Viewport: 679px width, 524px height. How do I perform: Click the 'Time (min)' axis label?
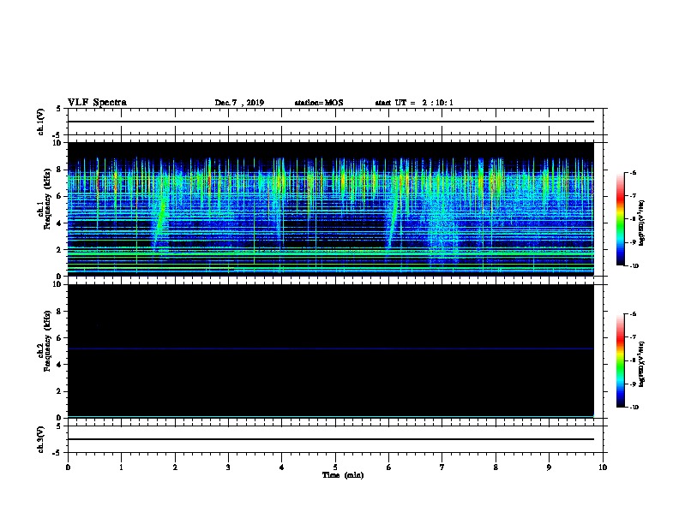coord(343,475)
